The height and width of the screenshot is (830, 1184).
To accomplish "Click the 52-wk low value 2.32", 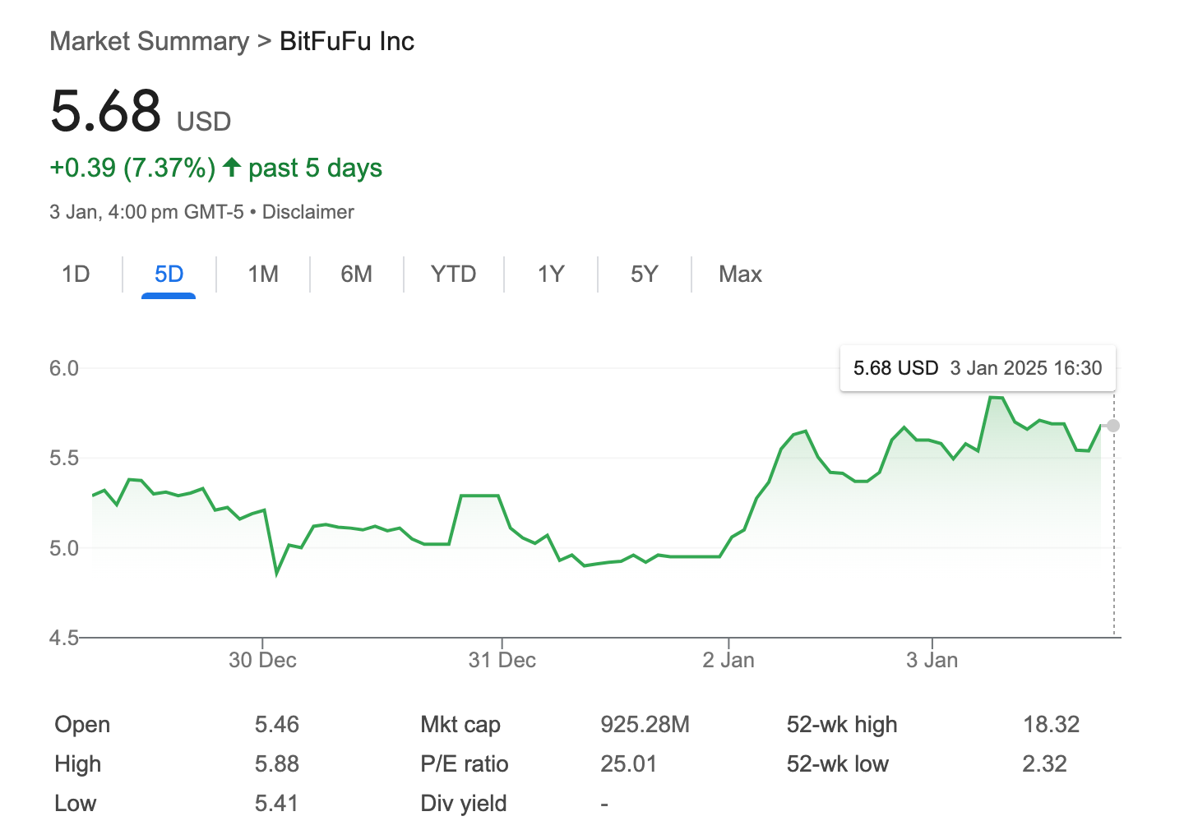I will click(x=1045, y=763).
